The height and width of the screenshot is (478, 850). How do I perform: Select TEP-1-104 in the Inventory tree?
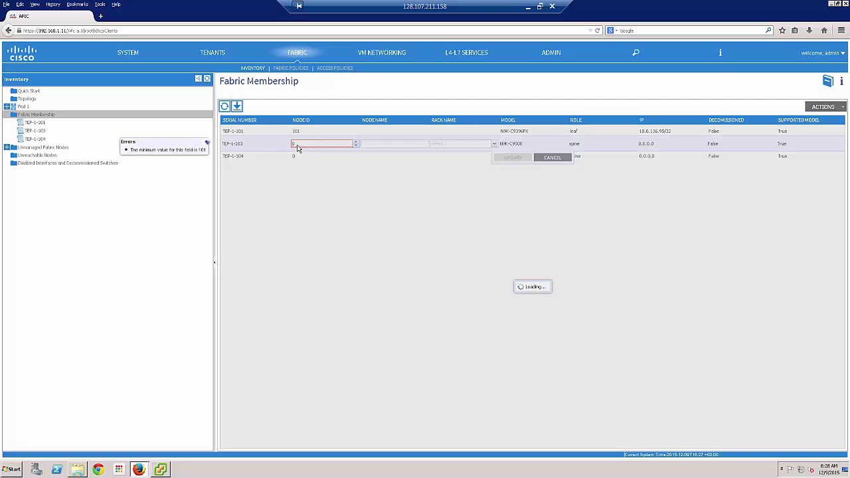point(35,139)
